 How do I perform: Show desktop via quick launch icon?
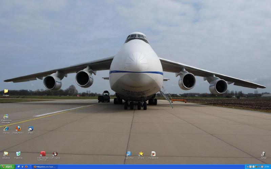19,167
